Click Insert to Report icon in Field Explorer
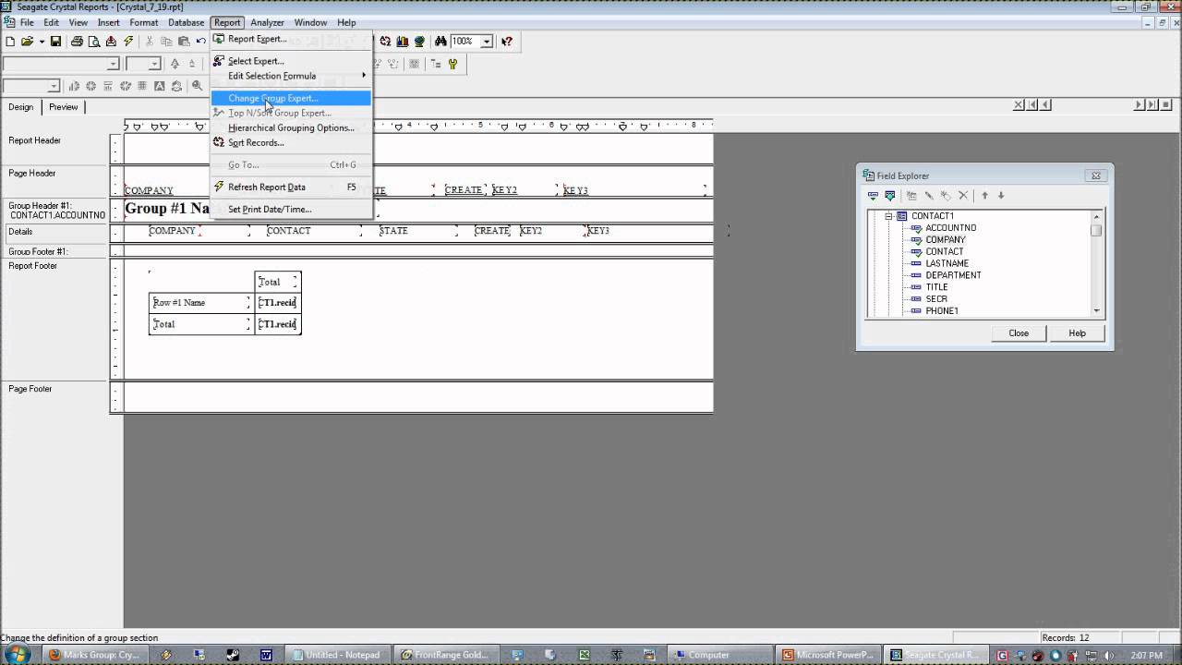 (873, 196)
